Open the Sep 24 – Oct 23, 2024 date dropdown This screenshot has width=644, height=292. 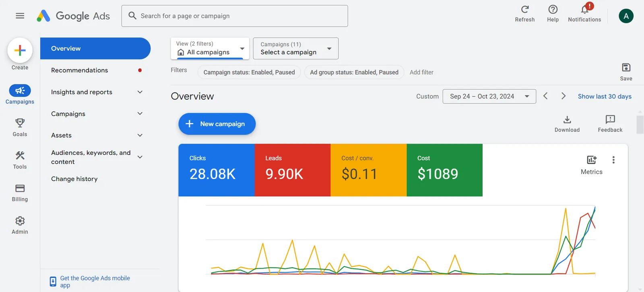tap(489, 97)
